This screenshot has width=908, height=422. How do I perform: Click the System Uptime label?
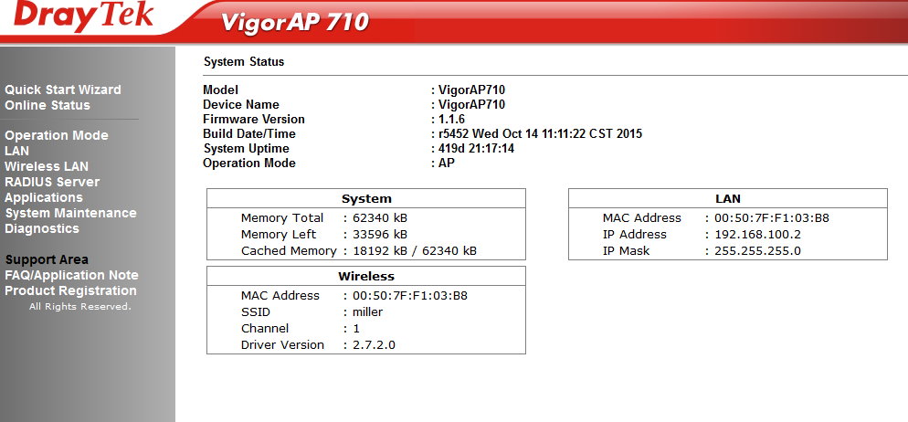pos(246,149)
